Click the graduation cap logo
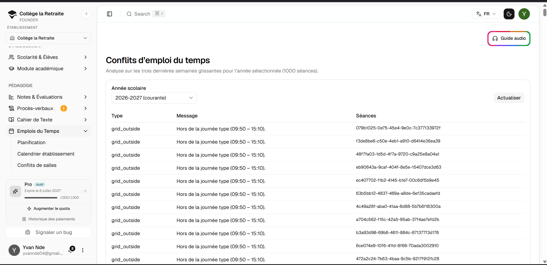This screenshot has width=547, height=265. [12, 15]
